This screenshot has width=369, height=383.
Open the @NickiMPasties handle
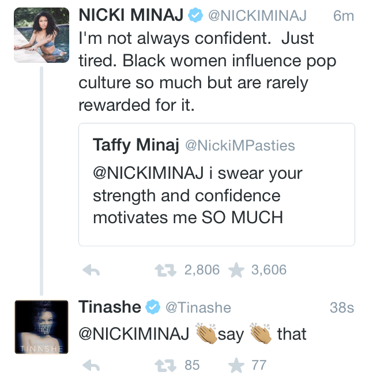[x=239, y=145]
